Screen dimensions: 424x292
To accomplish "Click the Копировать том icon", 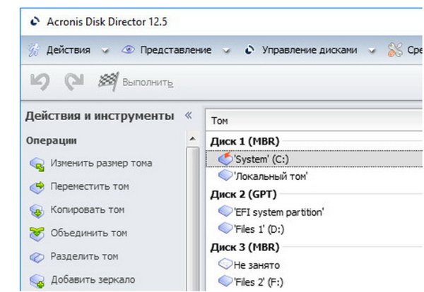I will click(37, 211).
